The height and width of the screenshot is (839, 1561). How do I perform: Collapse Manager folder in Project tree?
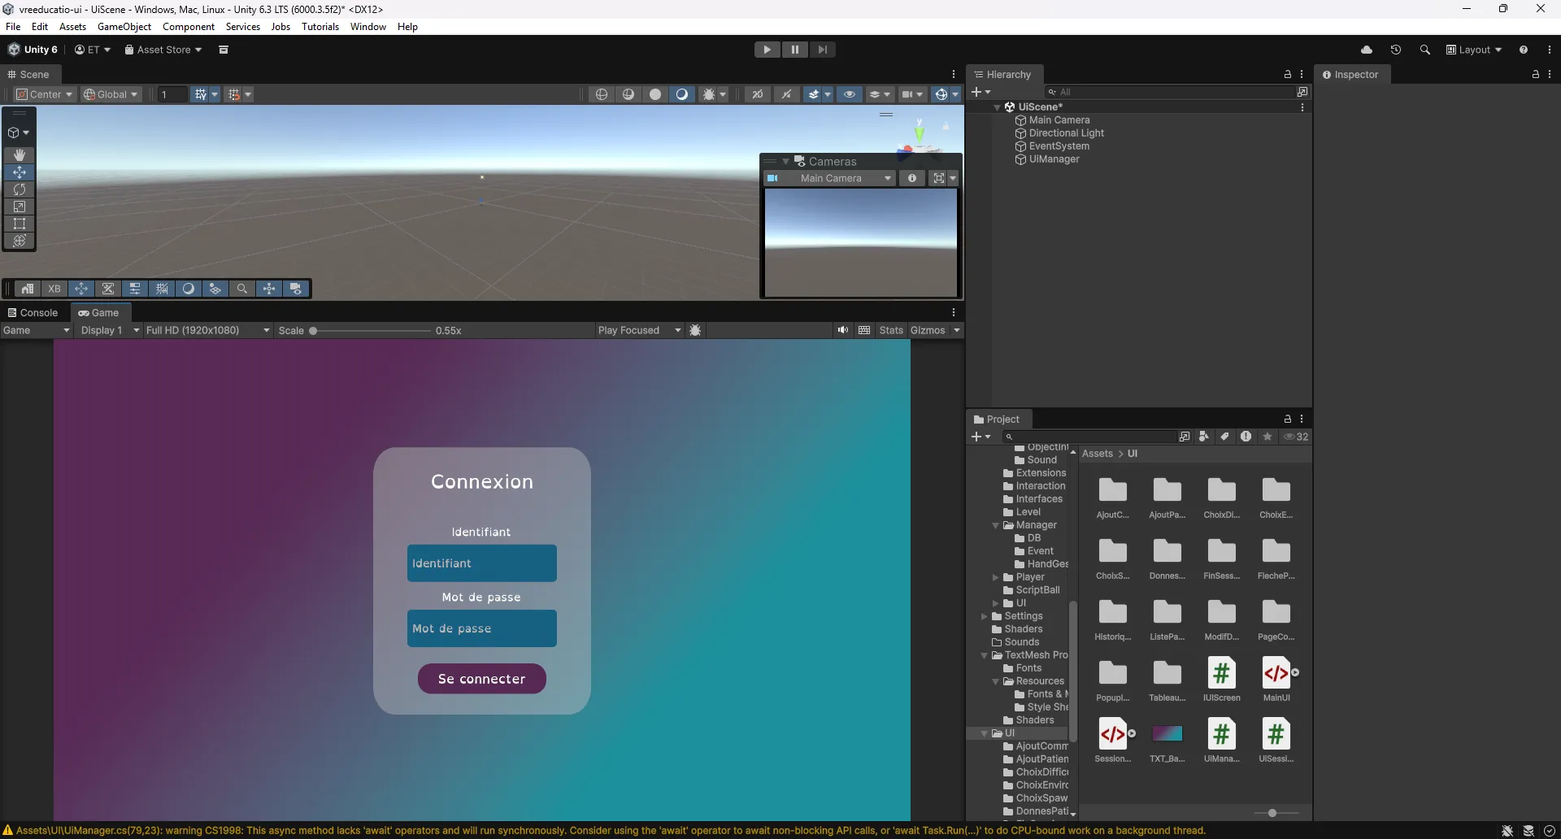click(x=995, y=525)
